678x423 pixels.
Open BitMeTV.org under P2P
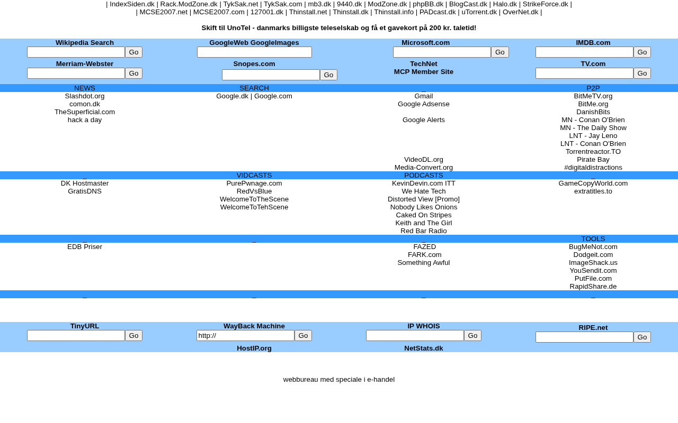(593, 96)
